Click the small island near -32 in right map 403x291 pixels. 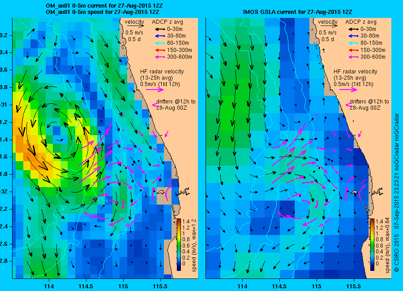point(354,192)
